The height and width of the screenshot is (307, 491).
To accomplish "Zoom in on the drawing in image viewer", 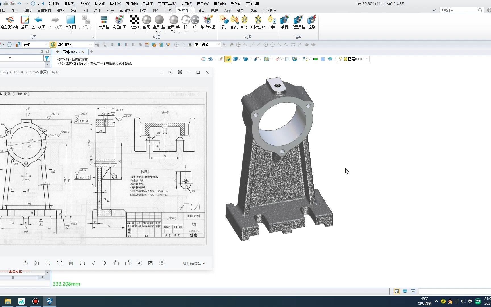I will pyautogui.click(x=37, y=263).
